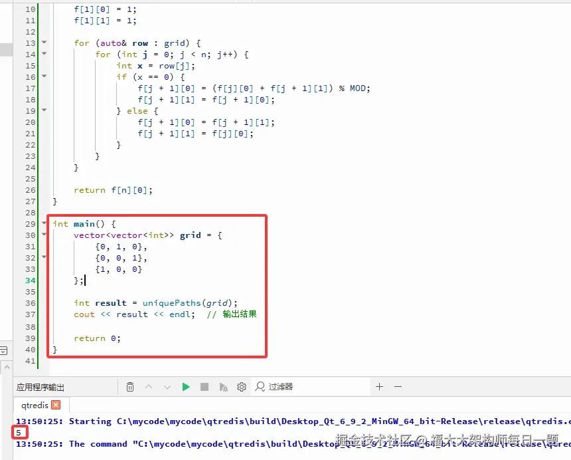Toggle the left sidebar dropdown box icon
This screenshot has width=571, height=460.
(x=3, y=350)
